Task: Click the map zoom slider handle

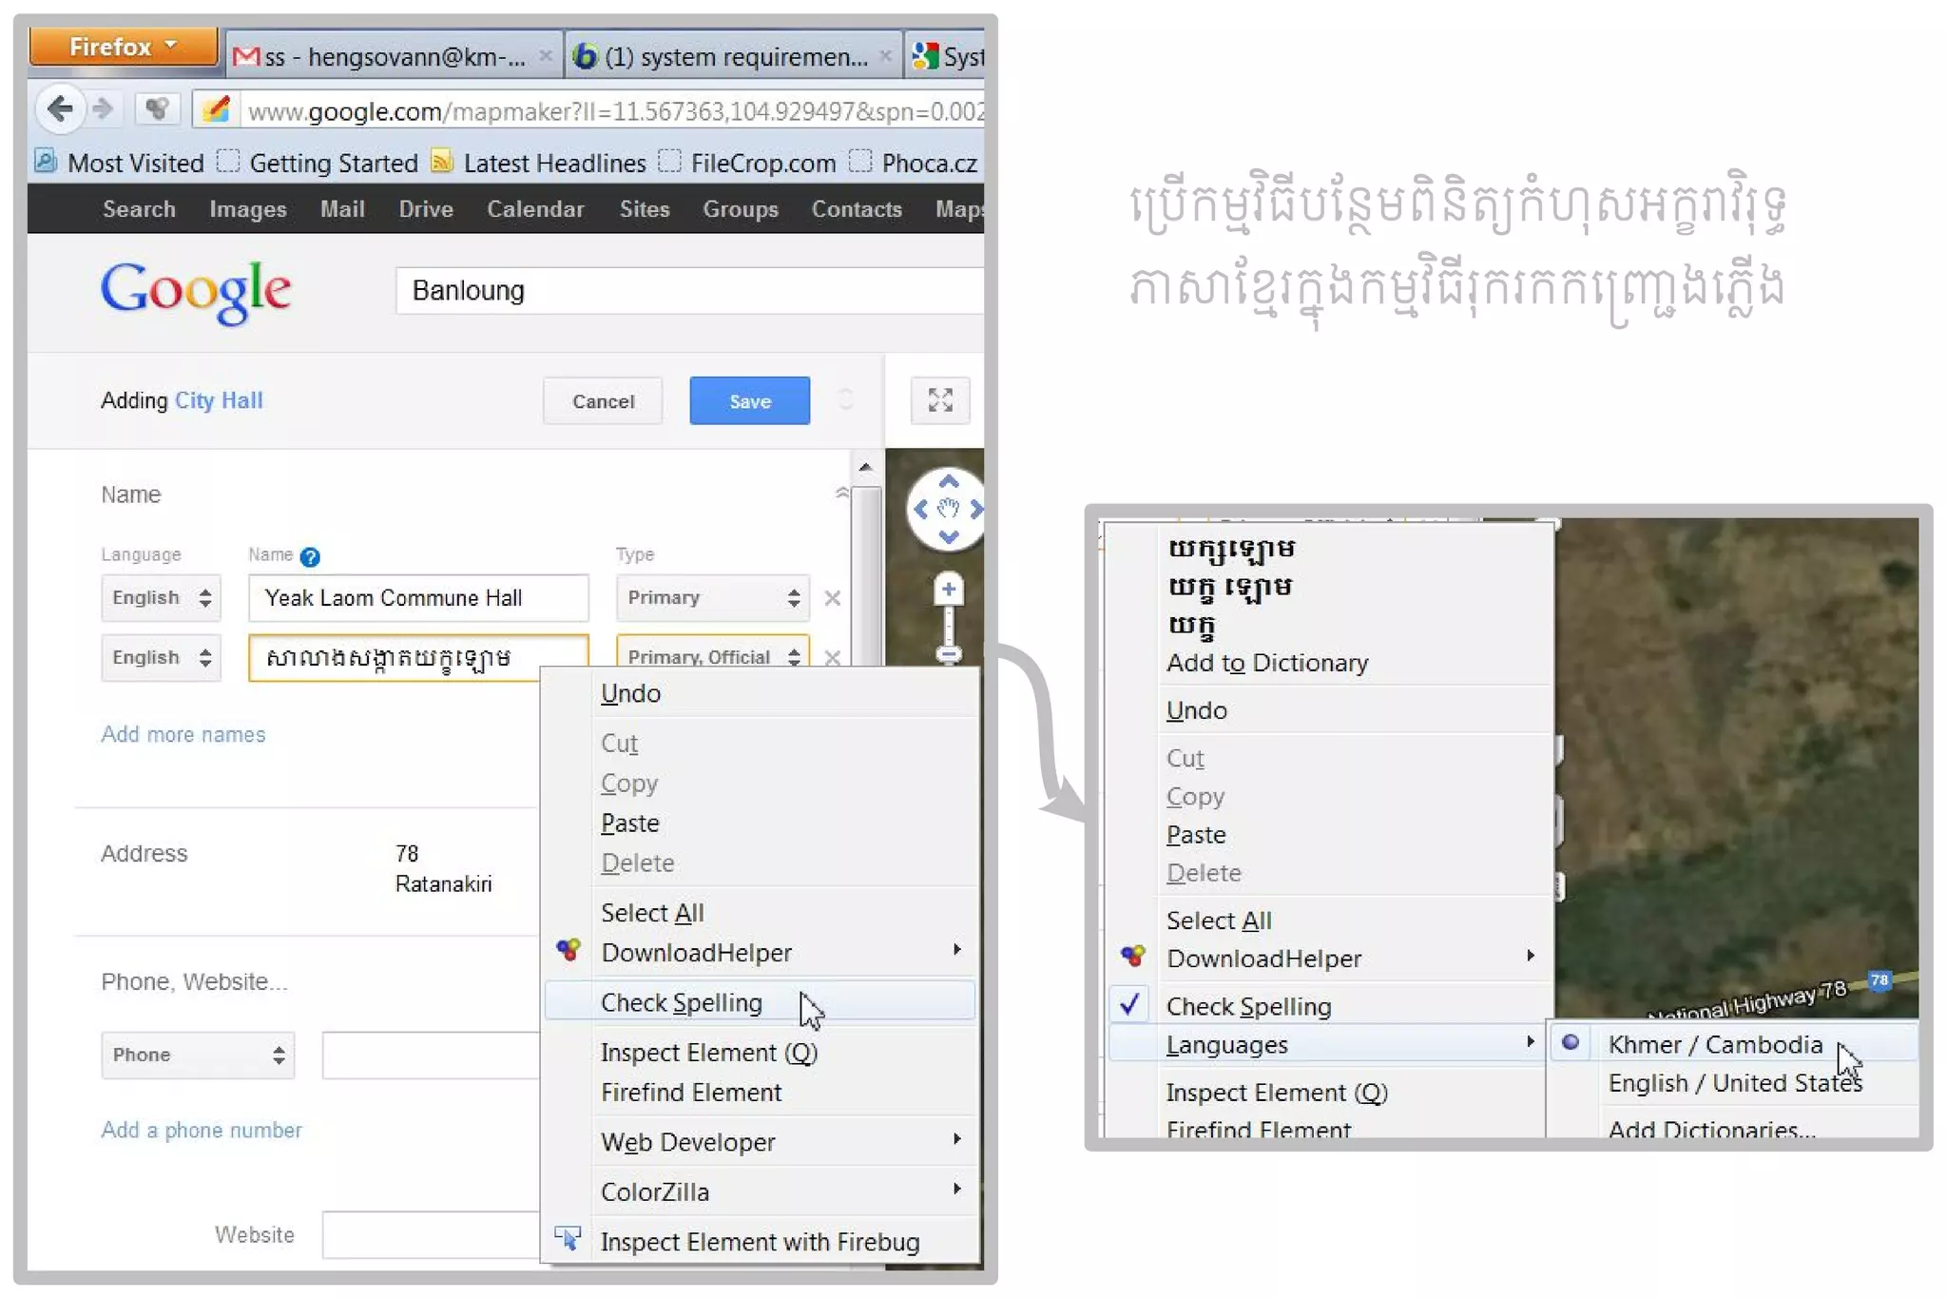Action: 948,654
